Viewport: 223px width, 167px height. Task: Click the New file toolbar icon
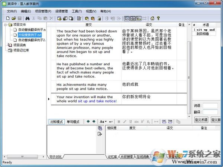coord(8,18)
